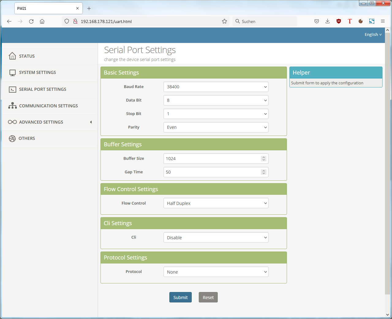Reload the page with the refresh icon

click(x=31, y=21)
